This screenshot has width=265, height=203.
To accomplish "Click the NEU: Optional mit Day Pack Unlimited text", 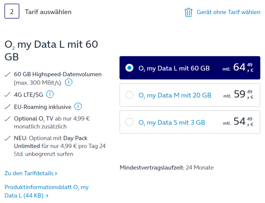I will (60, 146).
